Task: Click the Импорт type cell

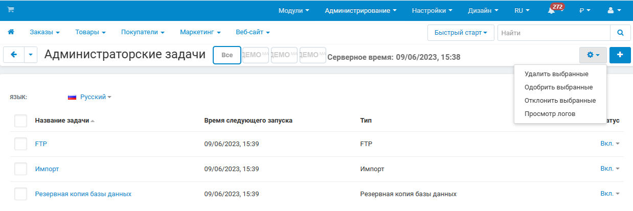Action: (372, 169)
